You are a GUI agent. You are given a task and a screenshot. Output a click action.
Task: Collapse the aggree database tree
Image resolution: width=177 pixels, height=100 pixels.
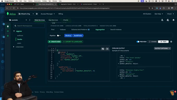pos(14,31)
